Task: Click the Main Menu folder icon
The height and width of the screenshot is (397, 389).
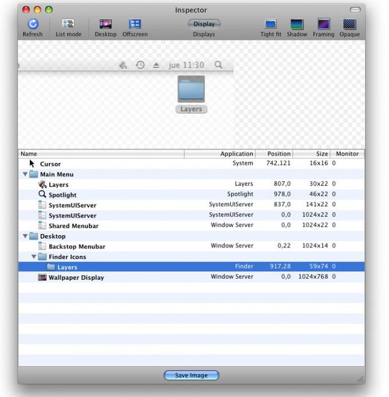Action: tap(34, 174)
